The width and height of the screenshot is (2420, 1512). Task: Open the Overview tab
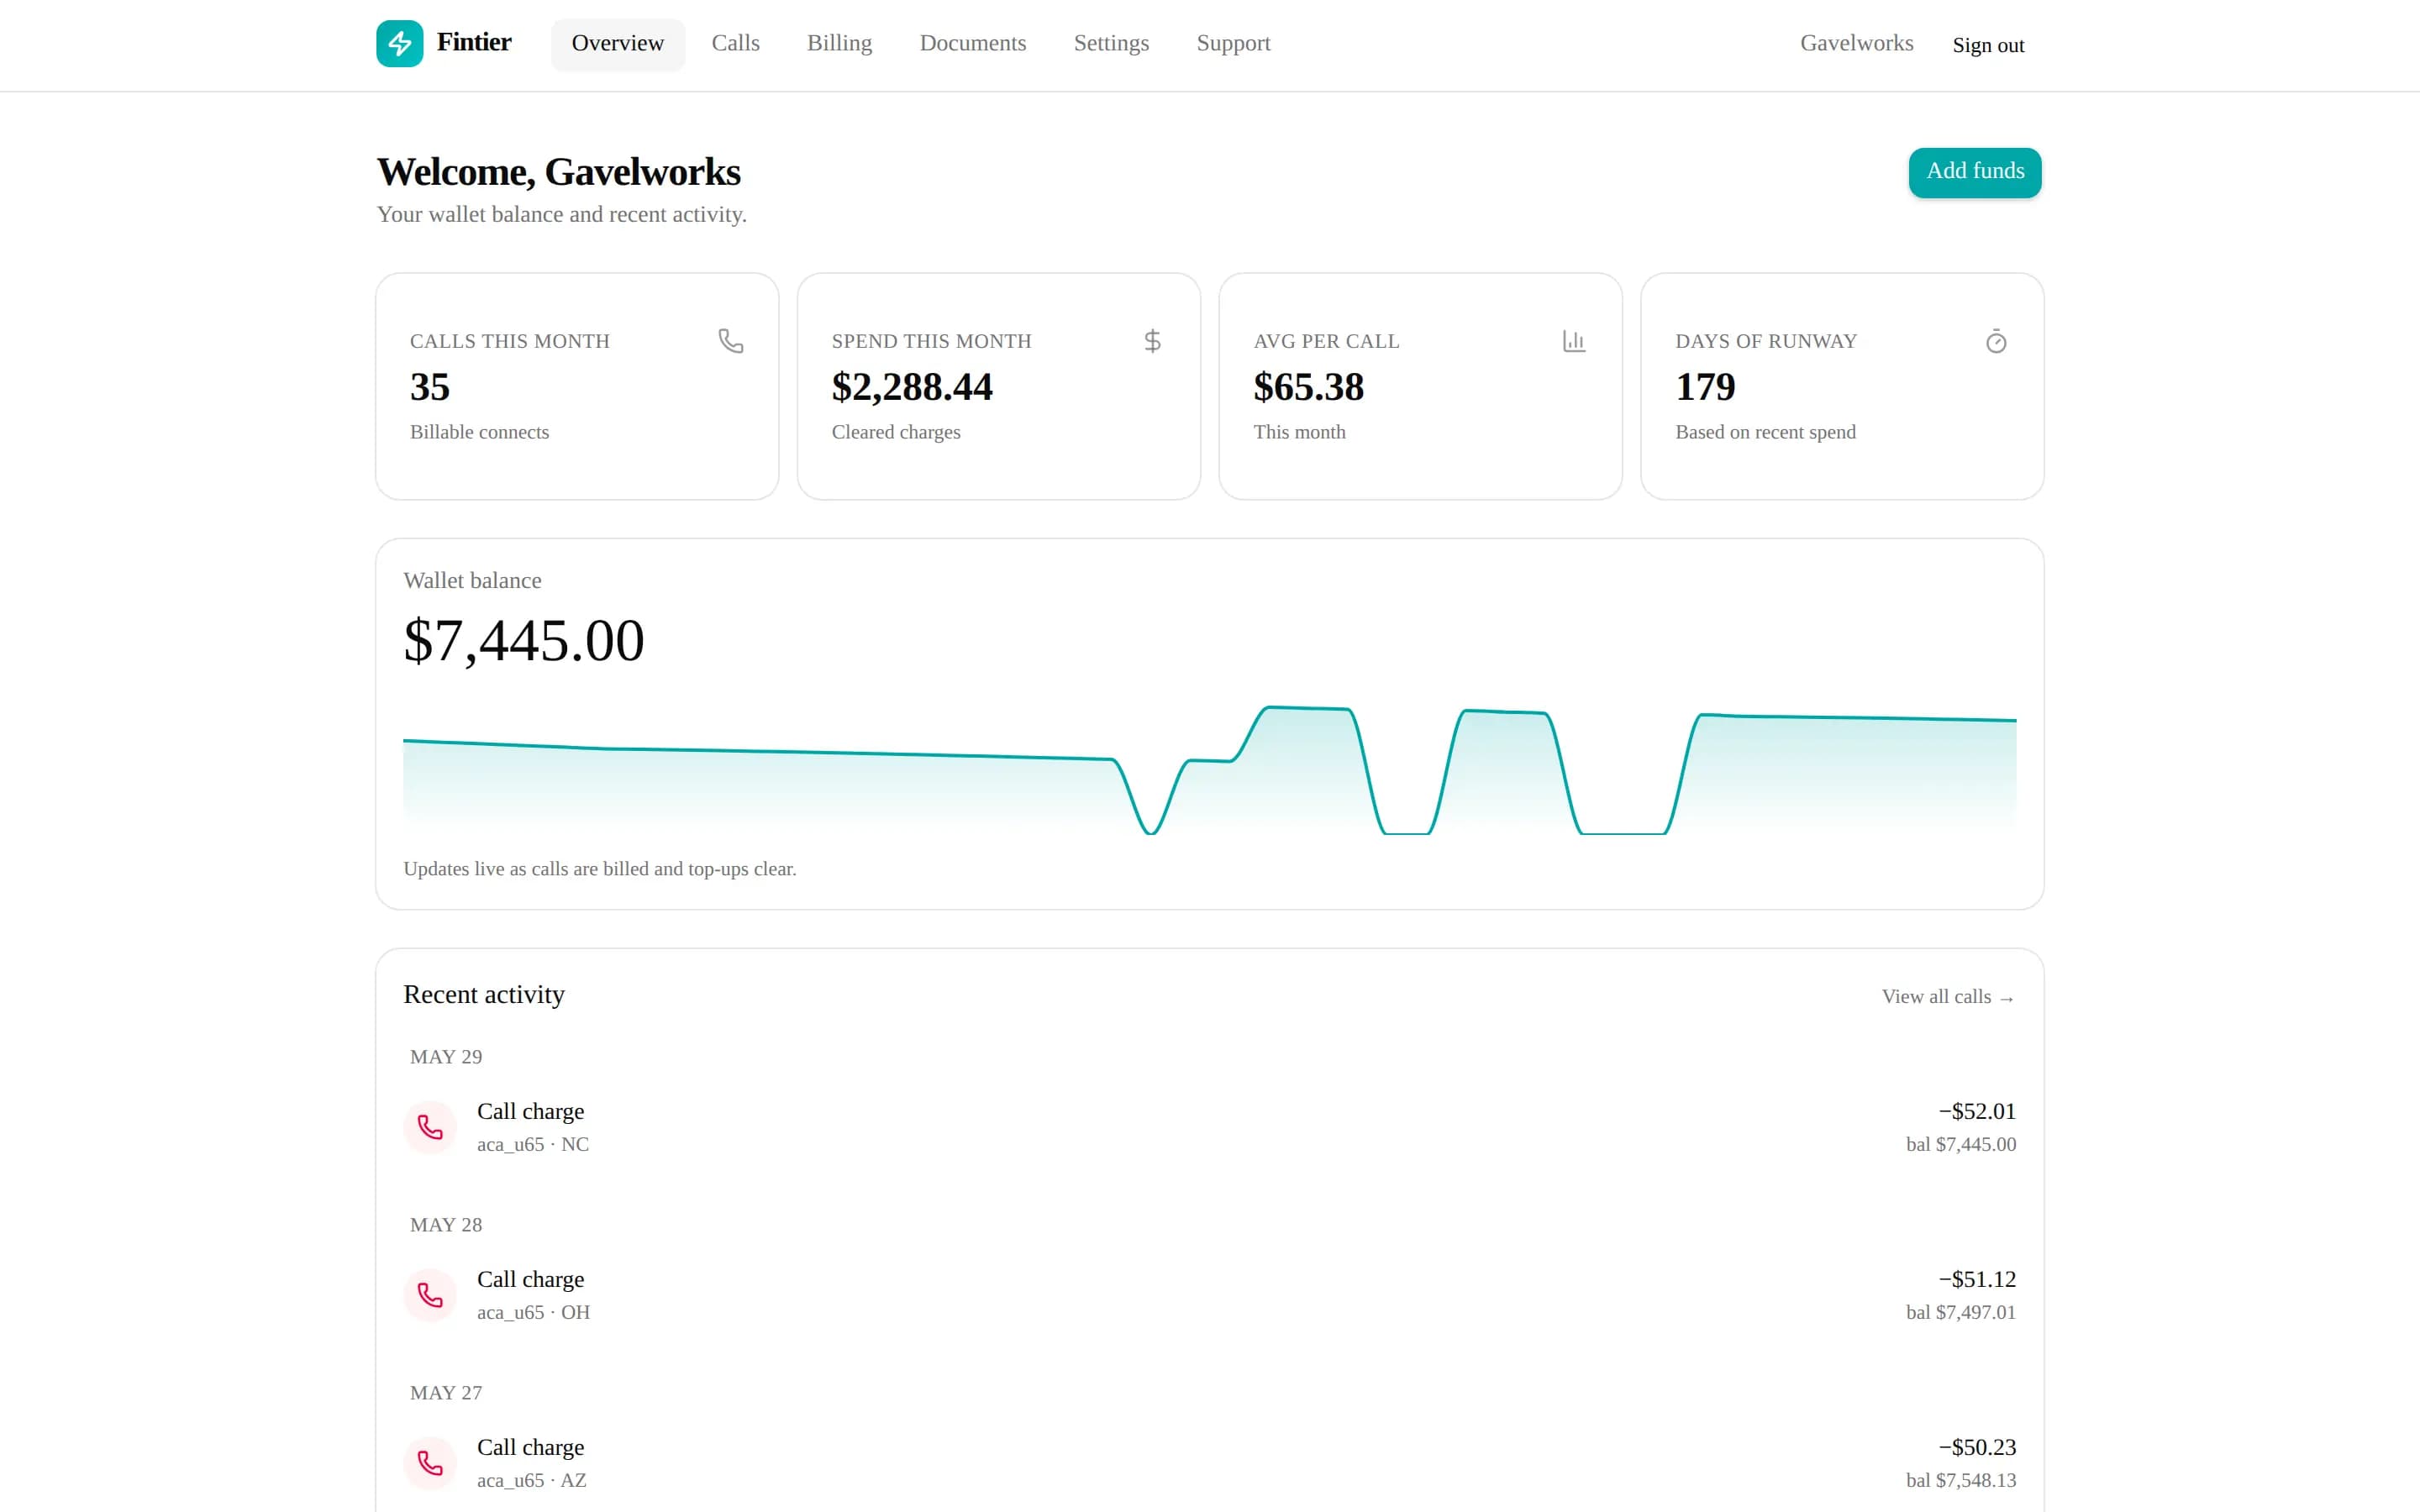[618, 44]
